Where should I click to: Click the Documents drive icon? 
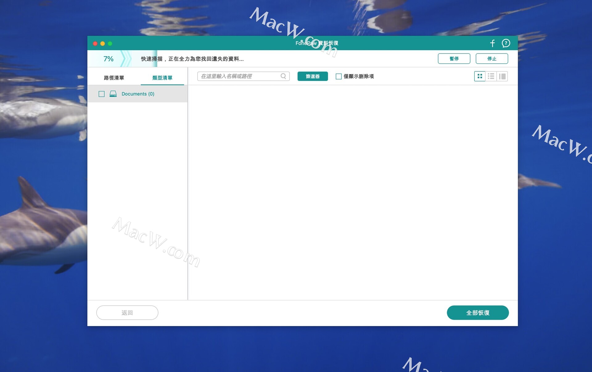coord(113,94)
